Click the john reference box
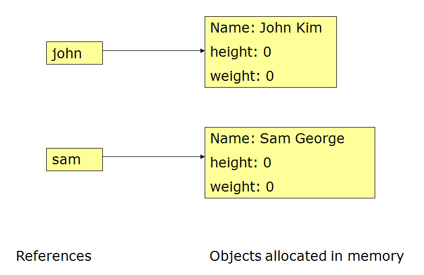Image resolution: width=424 pixels, height=275 pixels. pyautogui.click(x=74, y=53)
